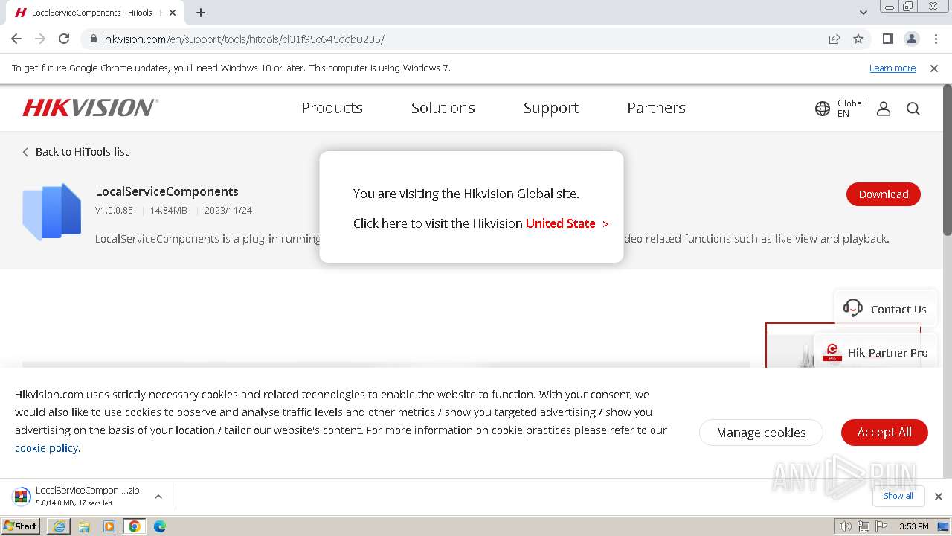Open site search with magnifier icon

(913, 109)
